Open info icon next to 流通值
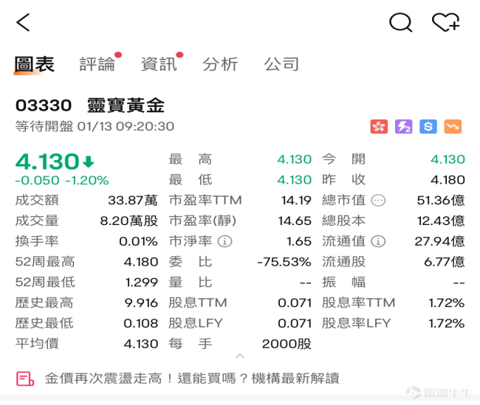480x405 pixels. (378, 241)
